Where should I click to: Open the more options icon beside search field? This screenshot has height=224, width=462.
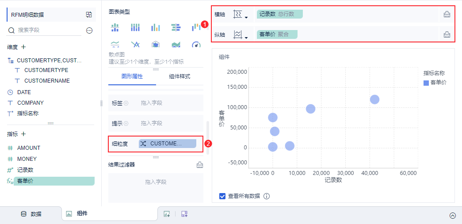[89, 30]
